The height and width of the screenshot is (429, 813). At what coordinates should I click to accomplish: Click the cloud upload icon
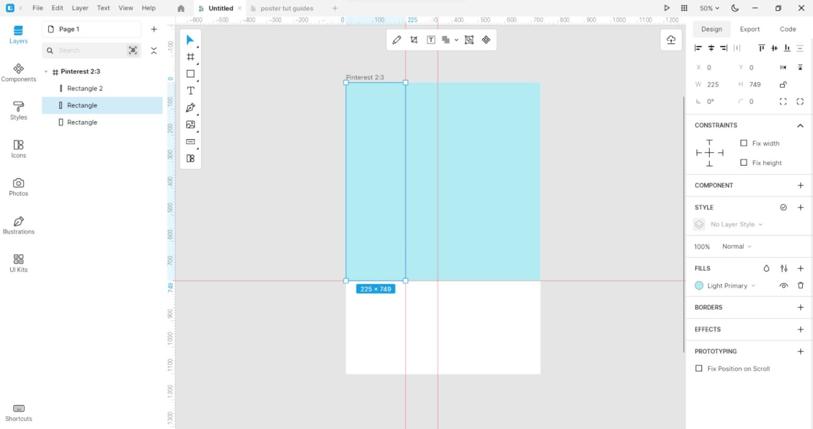pos(671,40)
